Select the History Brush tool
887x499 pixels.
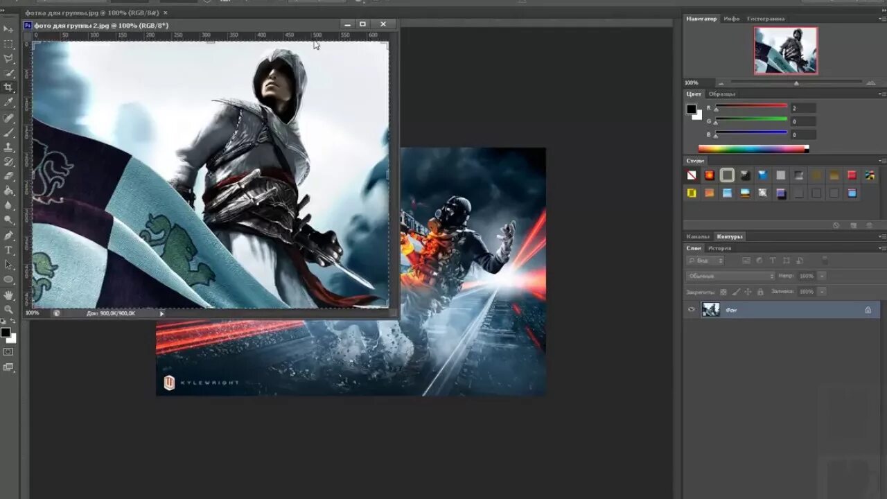pyautogui.click(x=8, y=161)
